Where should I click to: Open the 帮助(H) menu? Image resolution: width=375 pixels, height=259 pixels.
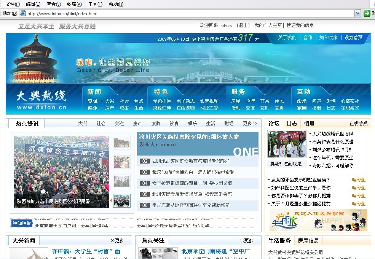pyautogui.click(x=116, y=4)
